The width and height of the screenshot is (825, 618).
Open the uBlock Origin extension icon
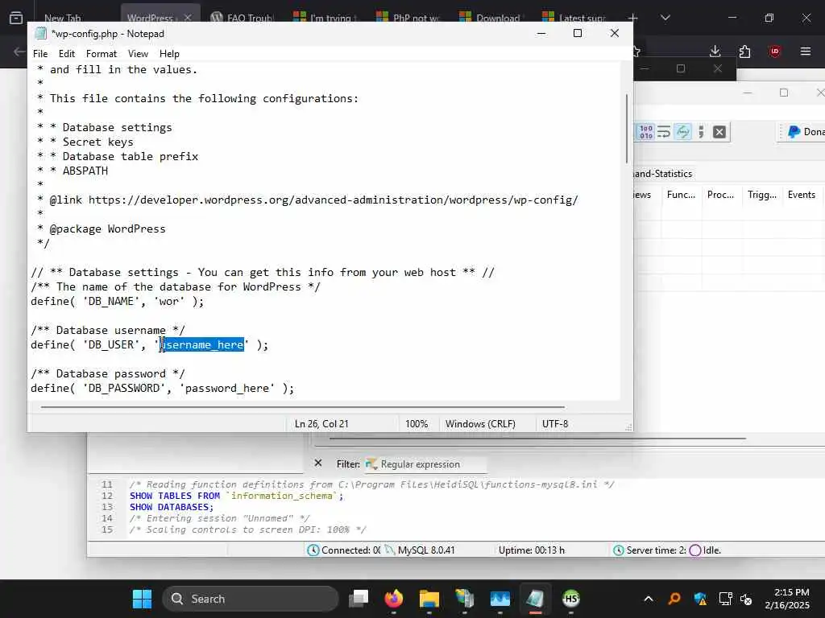coord(774,51)
